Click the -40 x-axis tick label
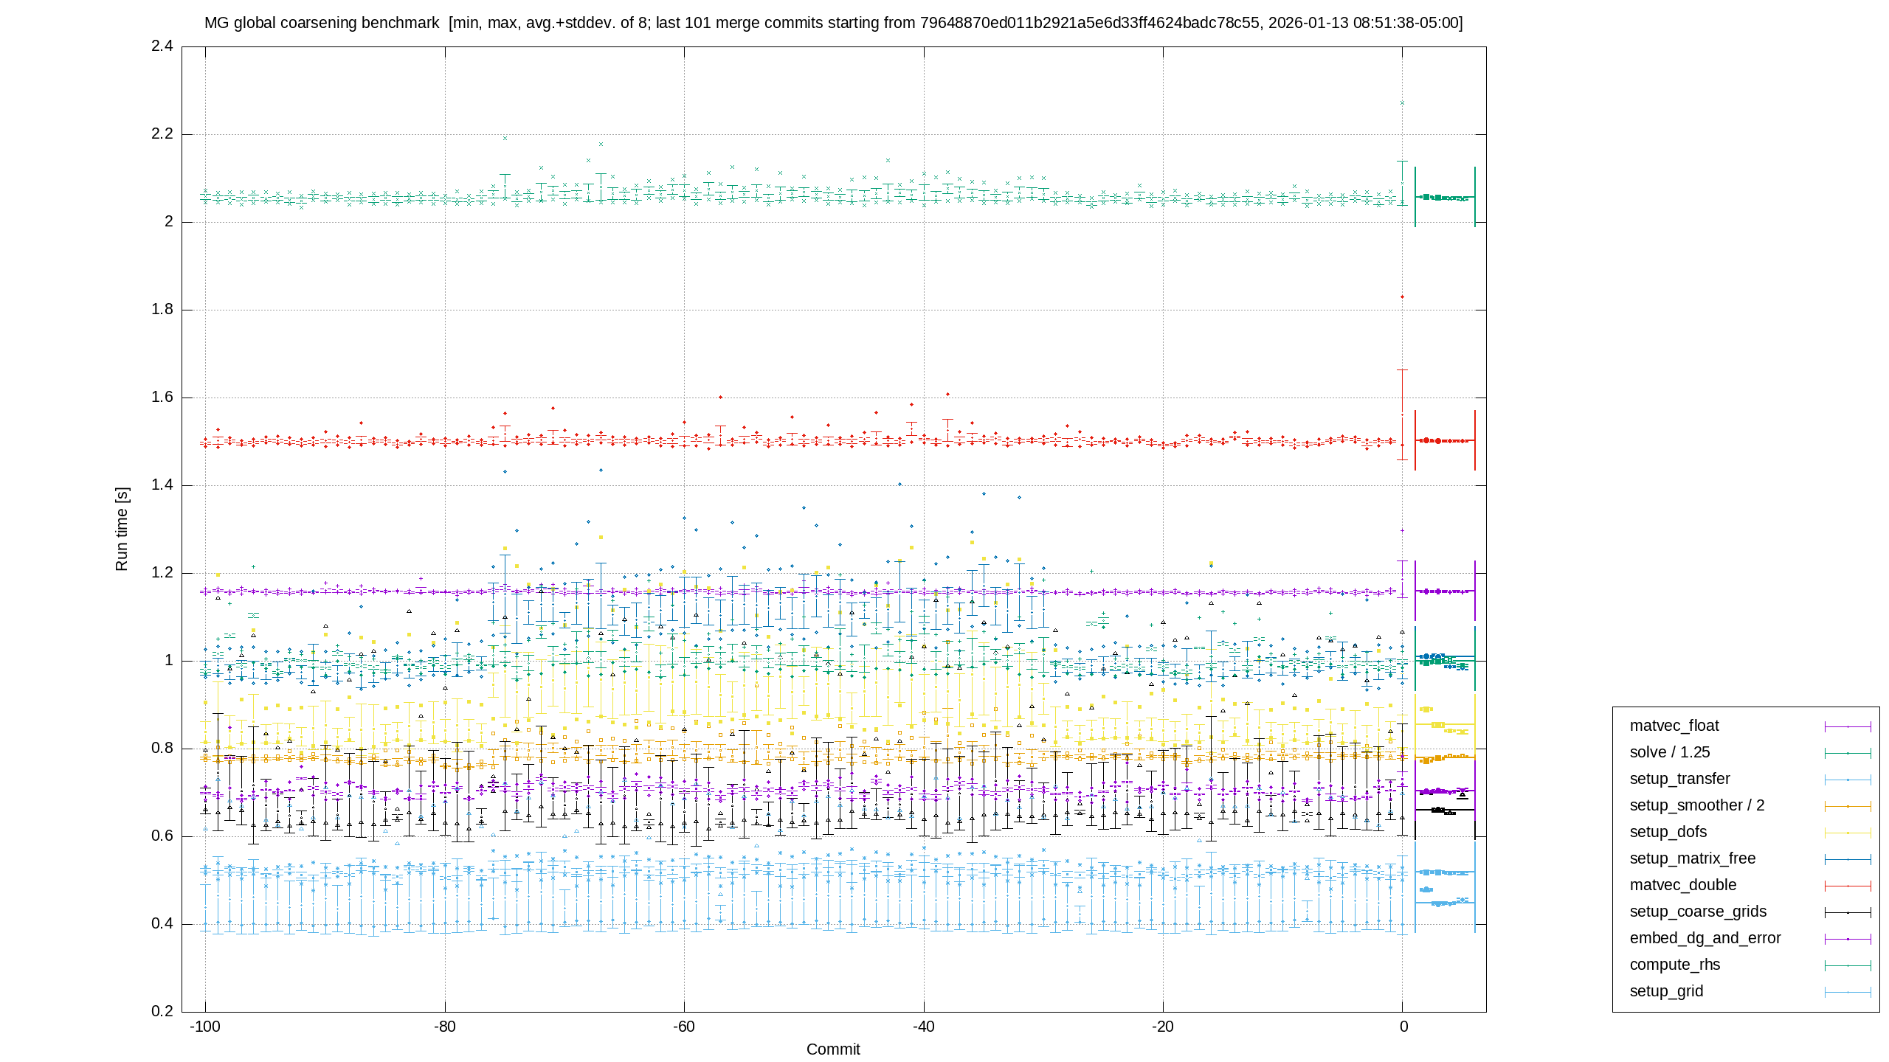The image size is (1889, 1062). (923, 1027)
